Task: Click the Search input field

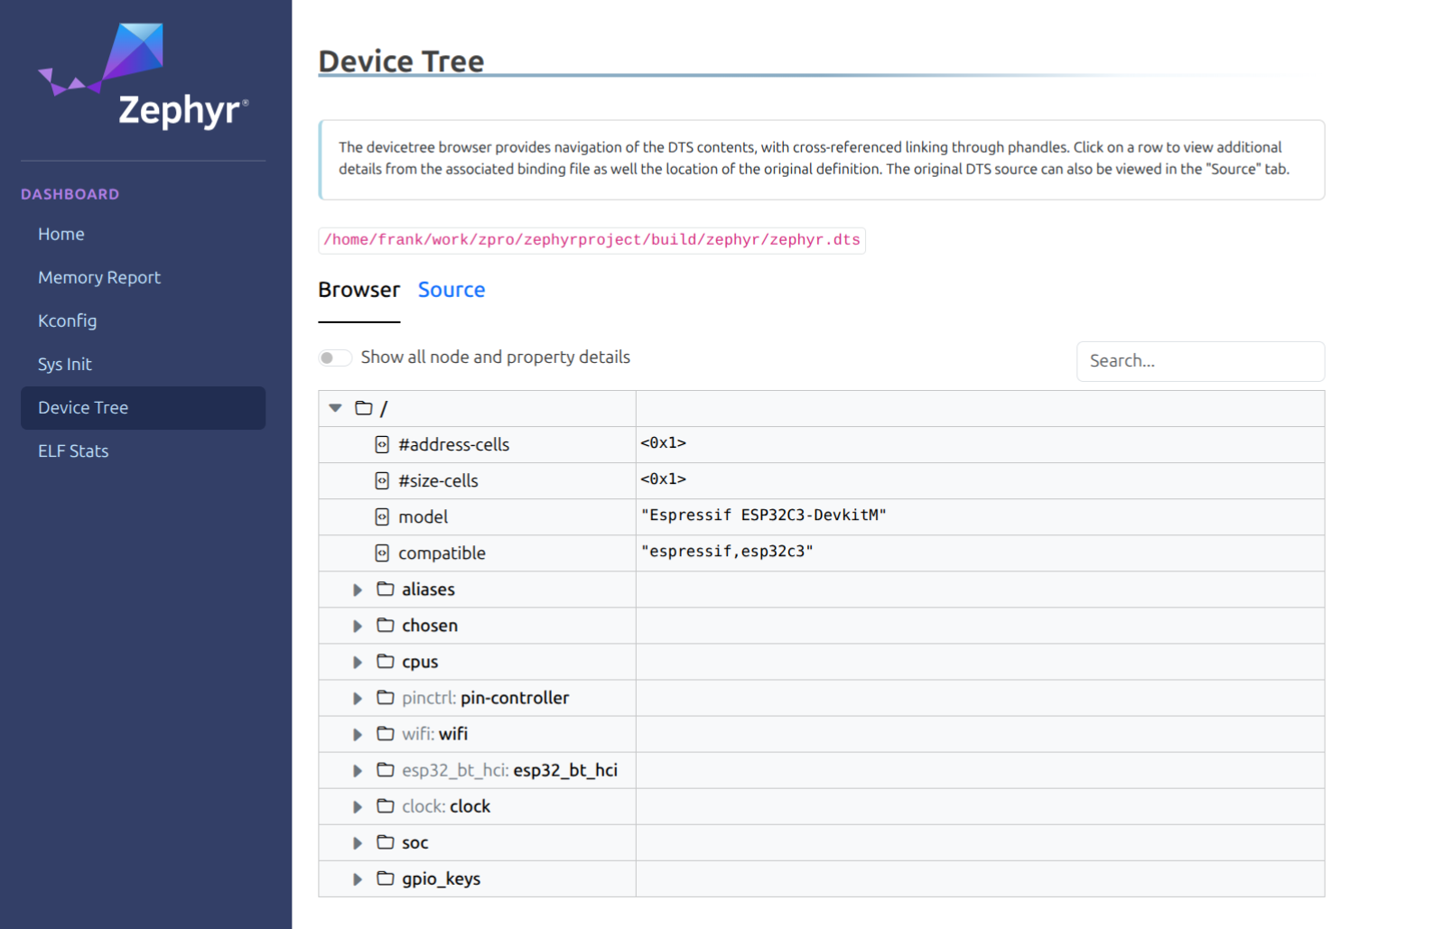Action: coord(1199,361)
